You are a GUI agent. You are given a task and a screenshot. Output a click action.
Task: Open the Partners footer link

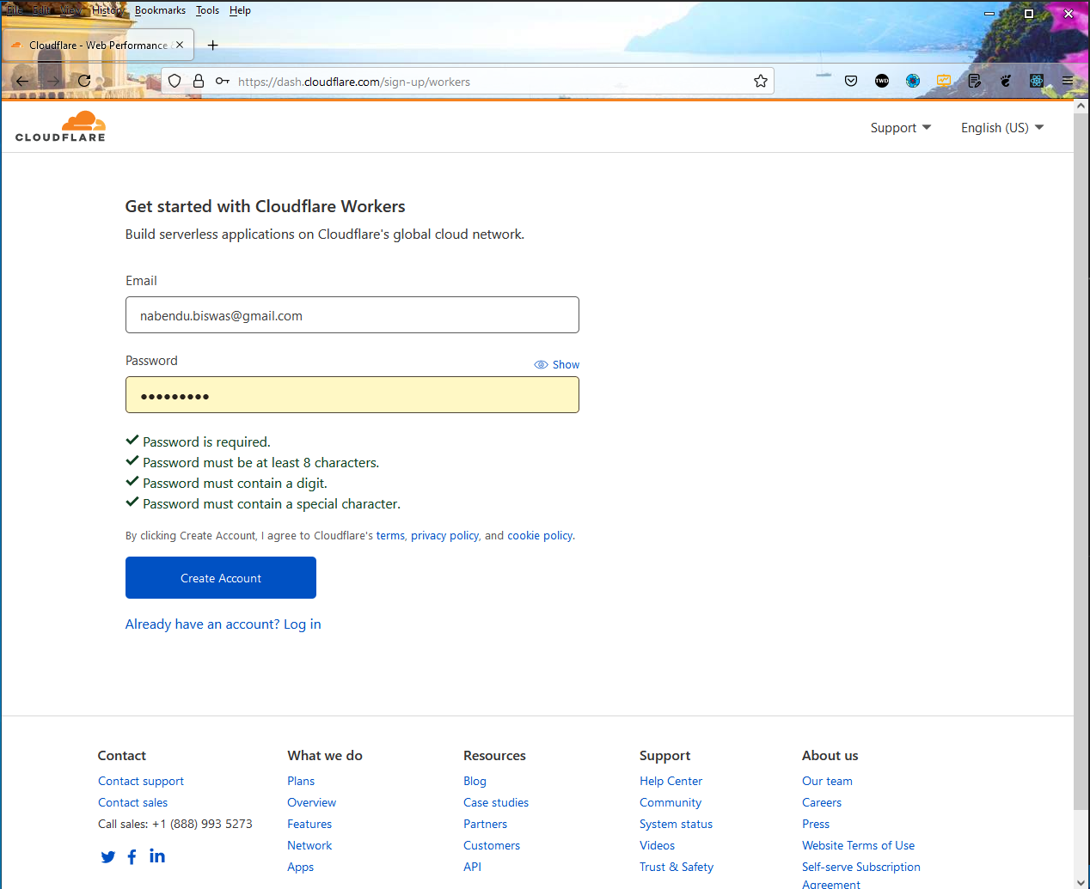tap(486, 824)
